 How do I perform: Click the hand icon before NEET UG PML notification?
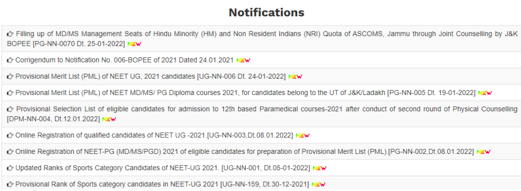point(10,77)
